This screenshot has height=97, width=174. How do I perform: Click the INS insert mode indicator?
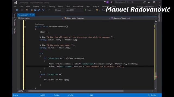[91, 95]
